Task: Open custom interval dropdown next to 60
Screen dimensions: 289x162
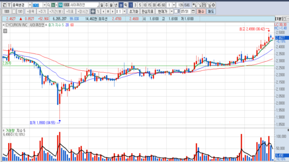Action: (174, 5)
